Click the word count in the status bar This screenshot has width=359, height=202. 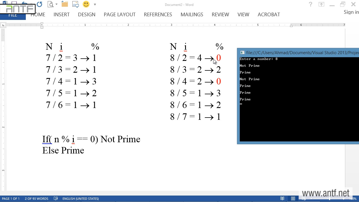pos(36,199)
